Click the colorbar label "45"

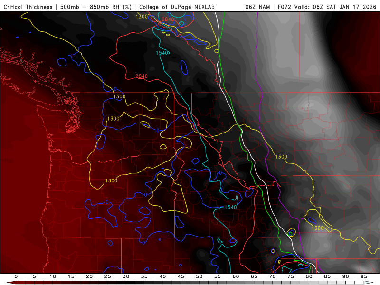pyautogui.click(x=181, y=276)
